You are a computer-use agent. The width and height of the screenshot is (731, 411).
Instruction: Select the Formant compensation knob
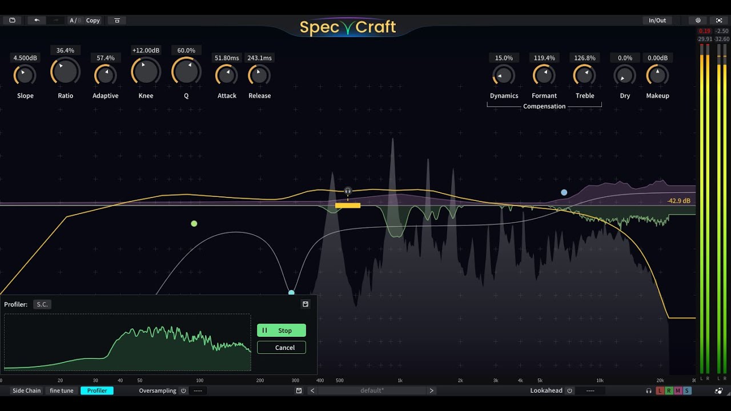(x=544, y=75)
